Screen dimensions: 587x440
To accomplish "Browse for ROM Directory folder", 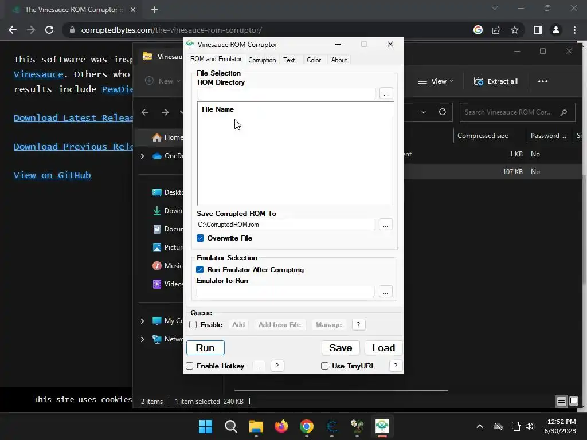I will pyautogui.click(x=386, y=93).
